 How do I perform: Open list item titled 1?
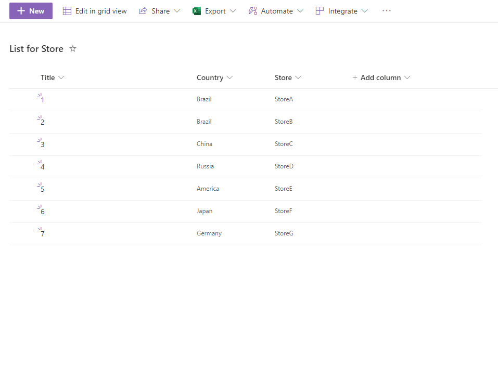point(43,100)
